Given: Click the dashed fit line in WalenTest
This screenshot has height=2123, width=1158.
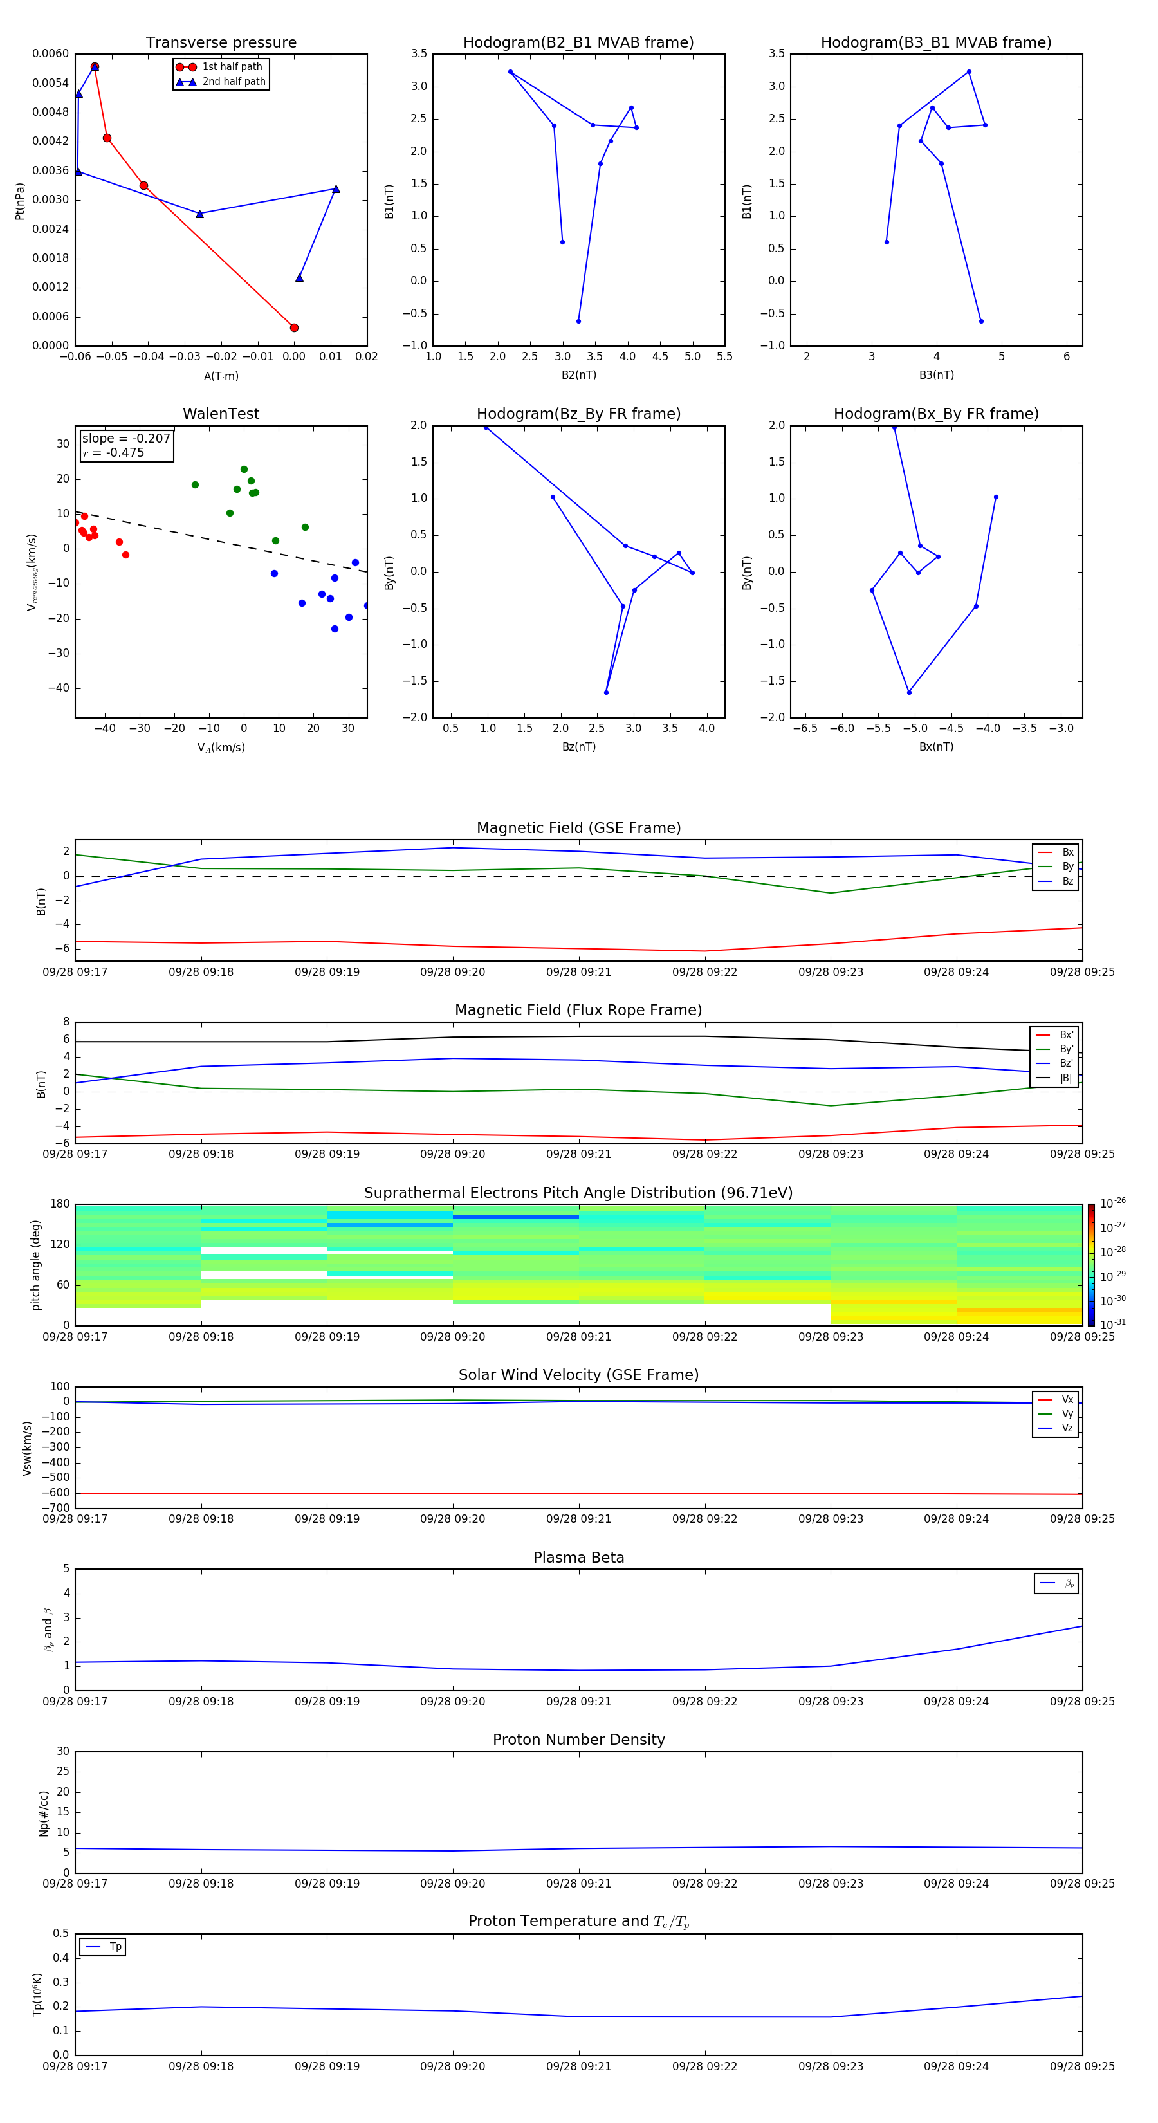Looking at the screenshot, I should 221,542.
